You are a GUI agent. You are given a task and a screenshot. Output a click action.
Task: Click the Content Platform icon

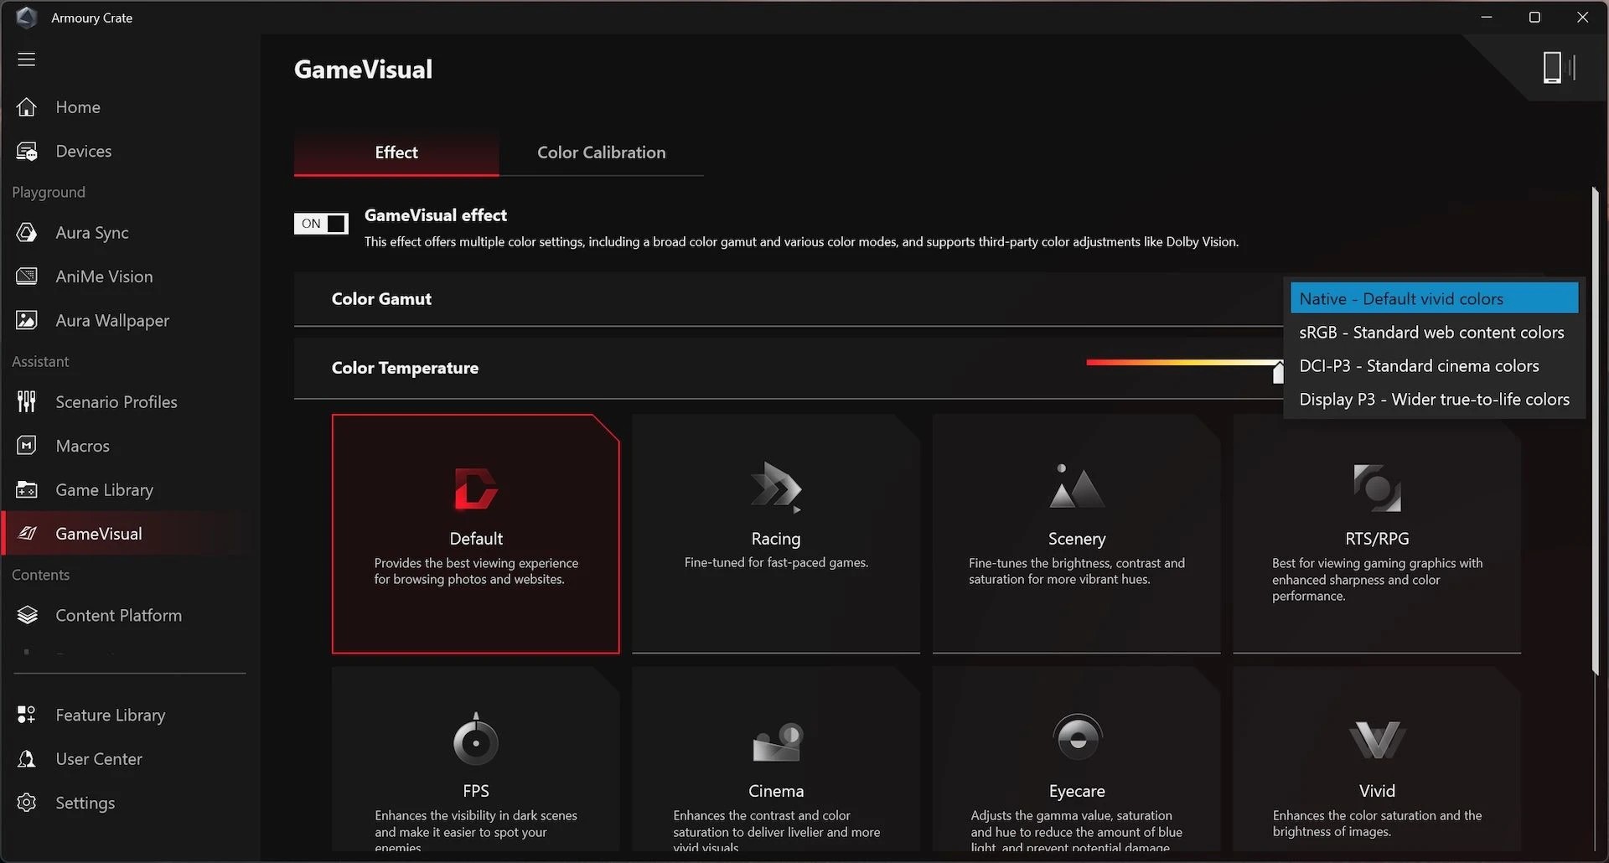[26, 614]
